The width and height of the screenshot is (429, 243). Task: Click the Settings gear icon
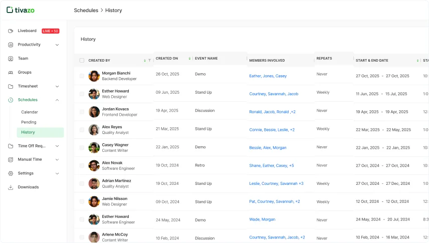[x=11, y=173]
